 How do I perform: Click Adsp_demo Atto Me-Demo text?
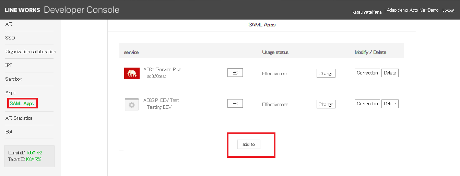coord(413,10)
